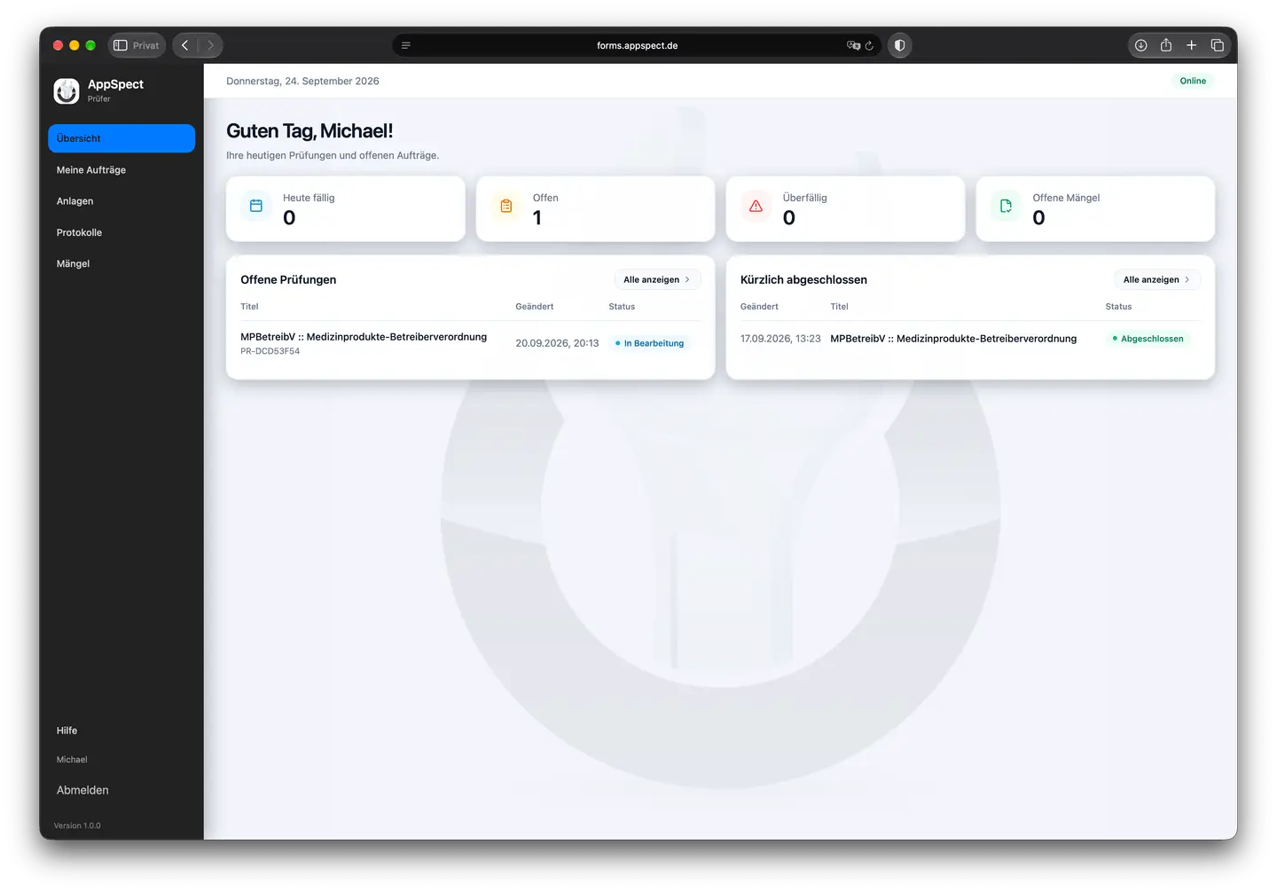The image size is (1277, 892).
Task: Show the tab overview icon
Action: coord(1218,45)
